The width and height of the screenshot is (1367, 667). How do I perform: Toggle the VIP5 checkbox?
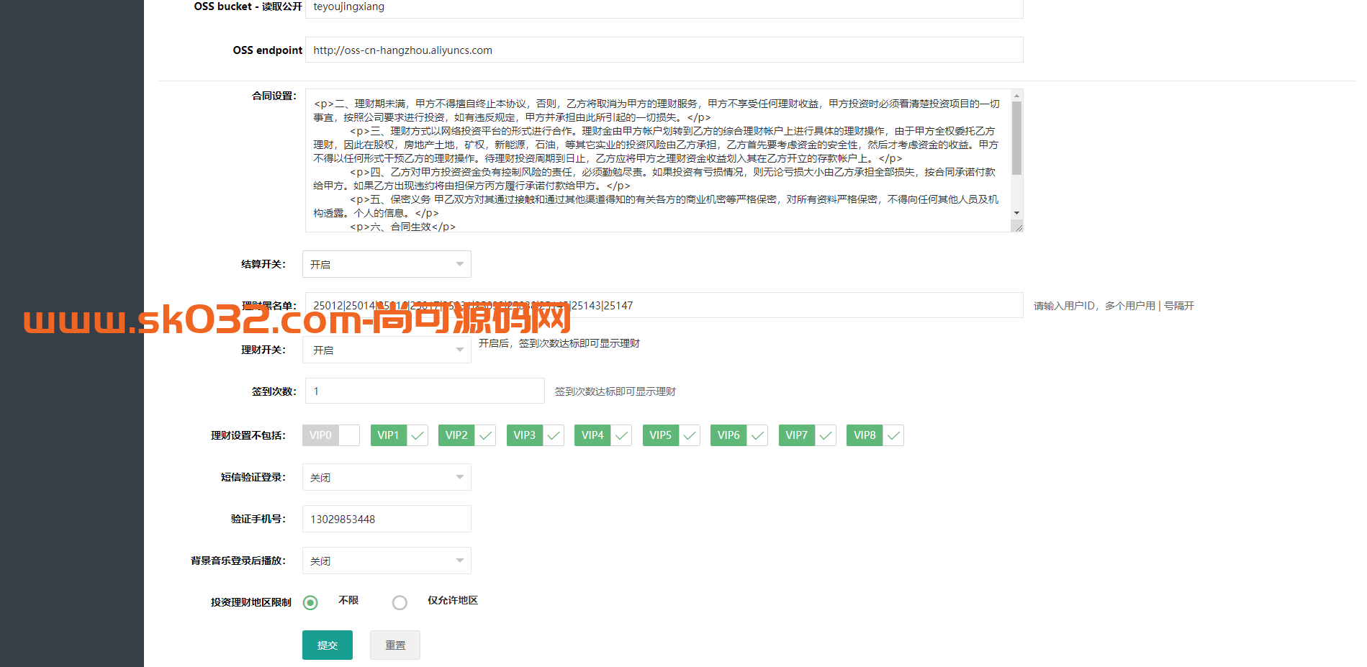[671, 435]
